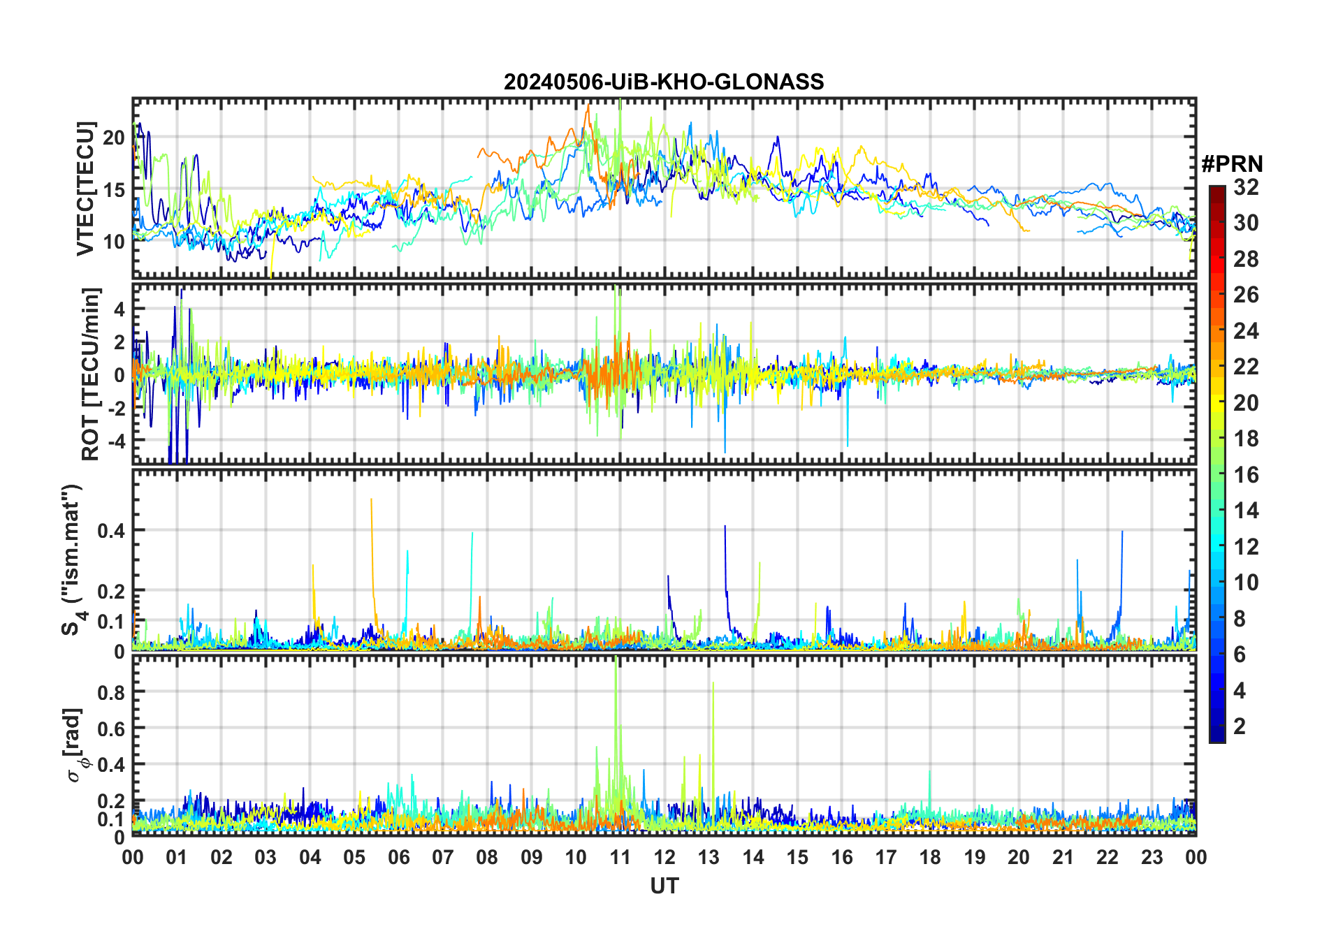Pick the ROT axis tick label "-2"
This screenshot has height=929, width=1329.
pos(116,408)
